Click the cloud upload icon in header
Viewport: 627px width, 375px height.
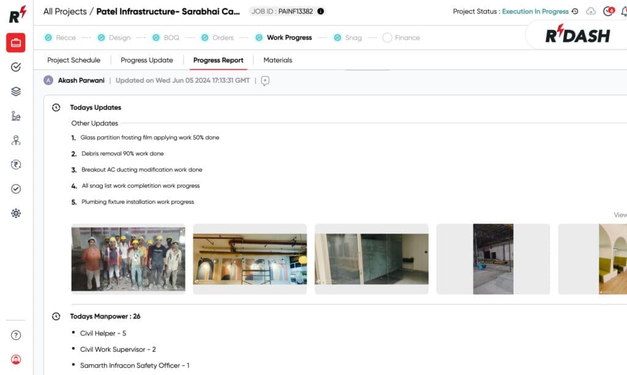(590, 12)
